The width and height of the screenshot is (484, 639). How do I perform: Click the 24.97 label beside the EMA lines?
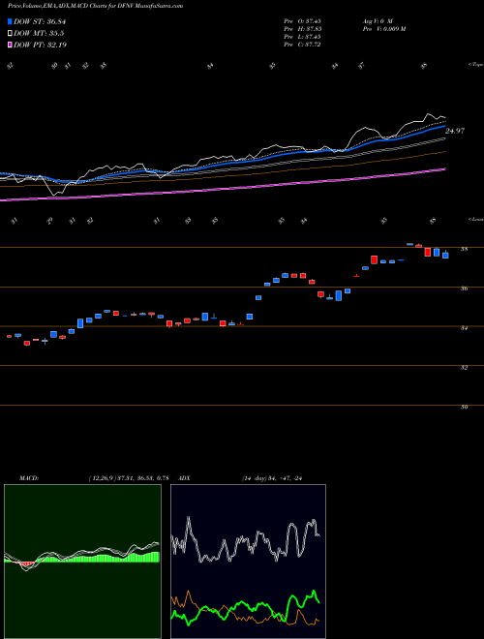[x=455, y=131]
